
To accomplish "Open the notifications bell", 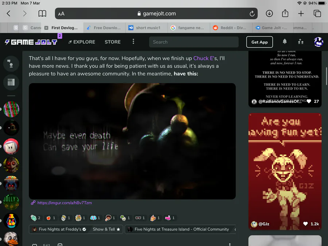I will pos(285,42).
